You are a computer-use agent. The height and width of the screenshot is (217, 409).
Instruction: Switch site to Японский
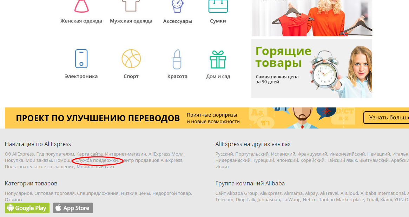pyautogui.click(x=287, y=160)
